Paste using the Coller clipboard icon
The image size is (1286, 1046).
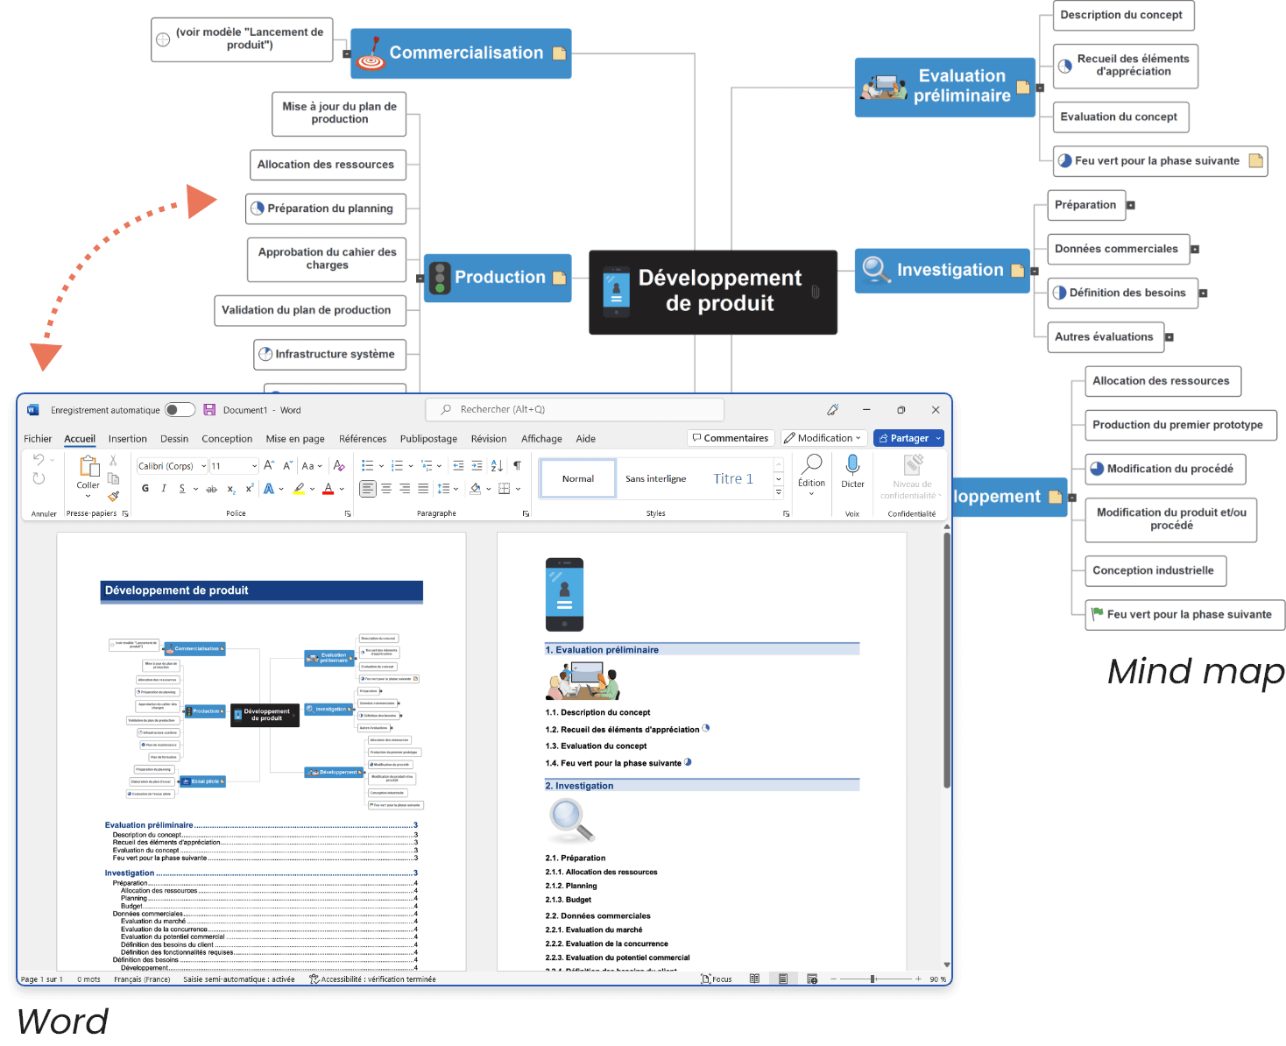[x=88, y=467]
